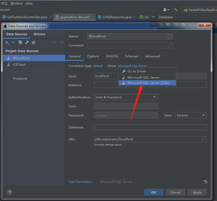This screenshot has height=201, width=217.
Task: Select the K3Cloud data source
Action: (x=34, y=64)
